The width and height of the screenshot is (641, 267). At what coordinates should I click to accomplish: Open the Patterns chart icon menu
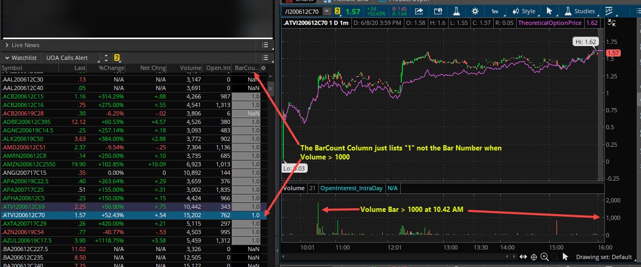609,11
